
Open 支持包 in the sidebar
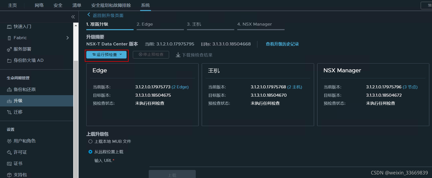[20, 175]
